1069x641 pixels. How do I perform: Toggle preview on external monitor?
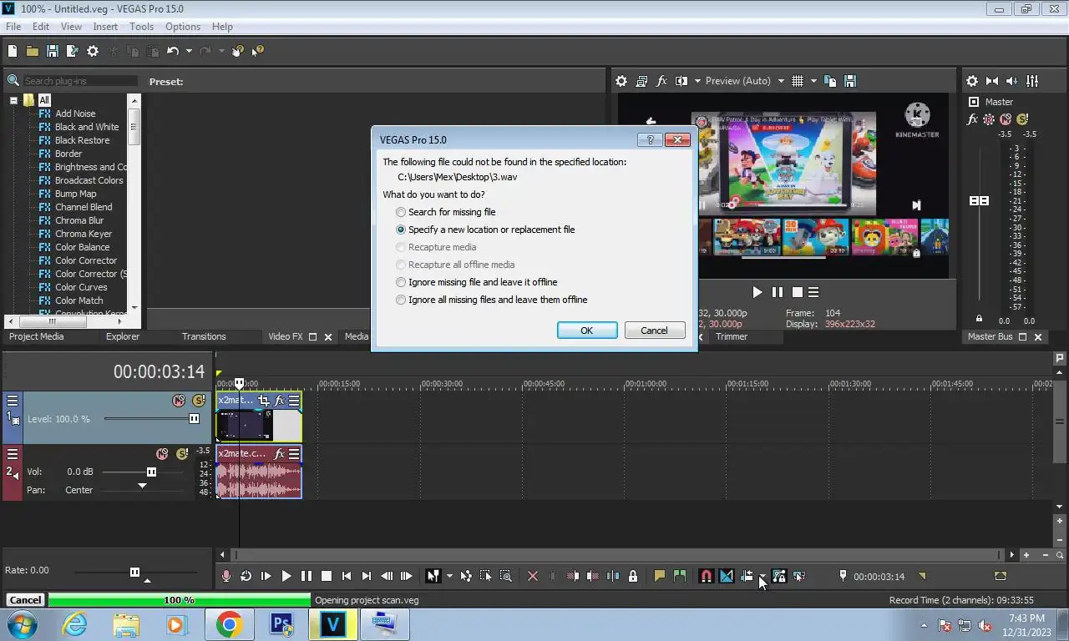[x=641, y=81]
